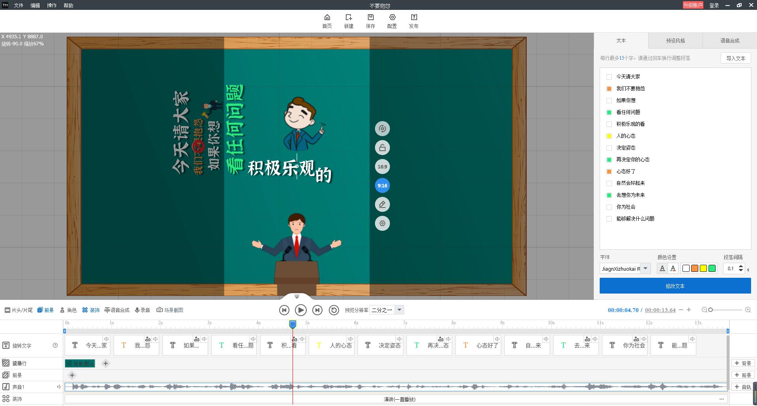This screenshot has width=757, height=406.
Task: Click the unlock icon beside canvas
Action: click(x=382, y=148)
